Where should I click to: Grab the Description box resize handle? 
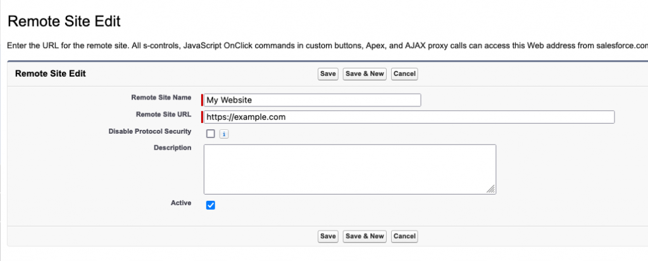pos(491,189)
